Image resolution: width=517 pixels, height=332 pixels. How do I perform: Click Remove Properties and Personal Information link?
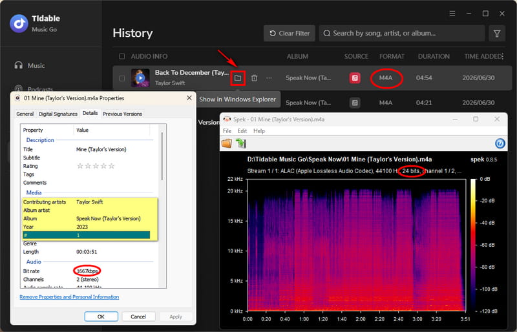pyautogui.click(x=69, y=297)
